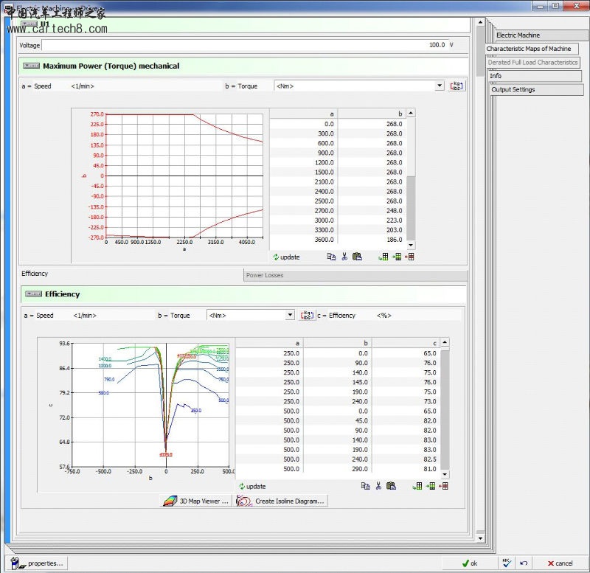Paste into the Maximum Power torque table
This screenshot has width=590, height=573.
357,257
